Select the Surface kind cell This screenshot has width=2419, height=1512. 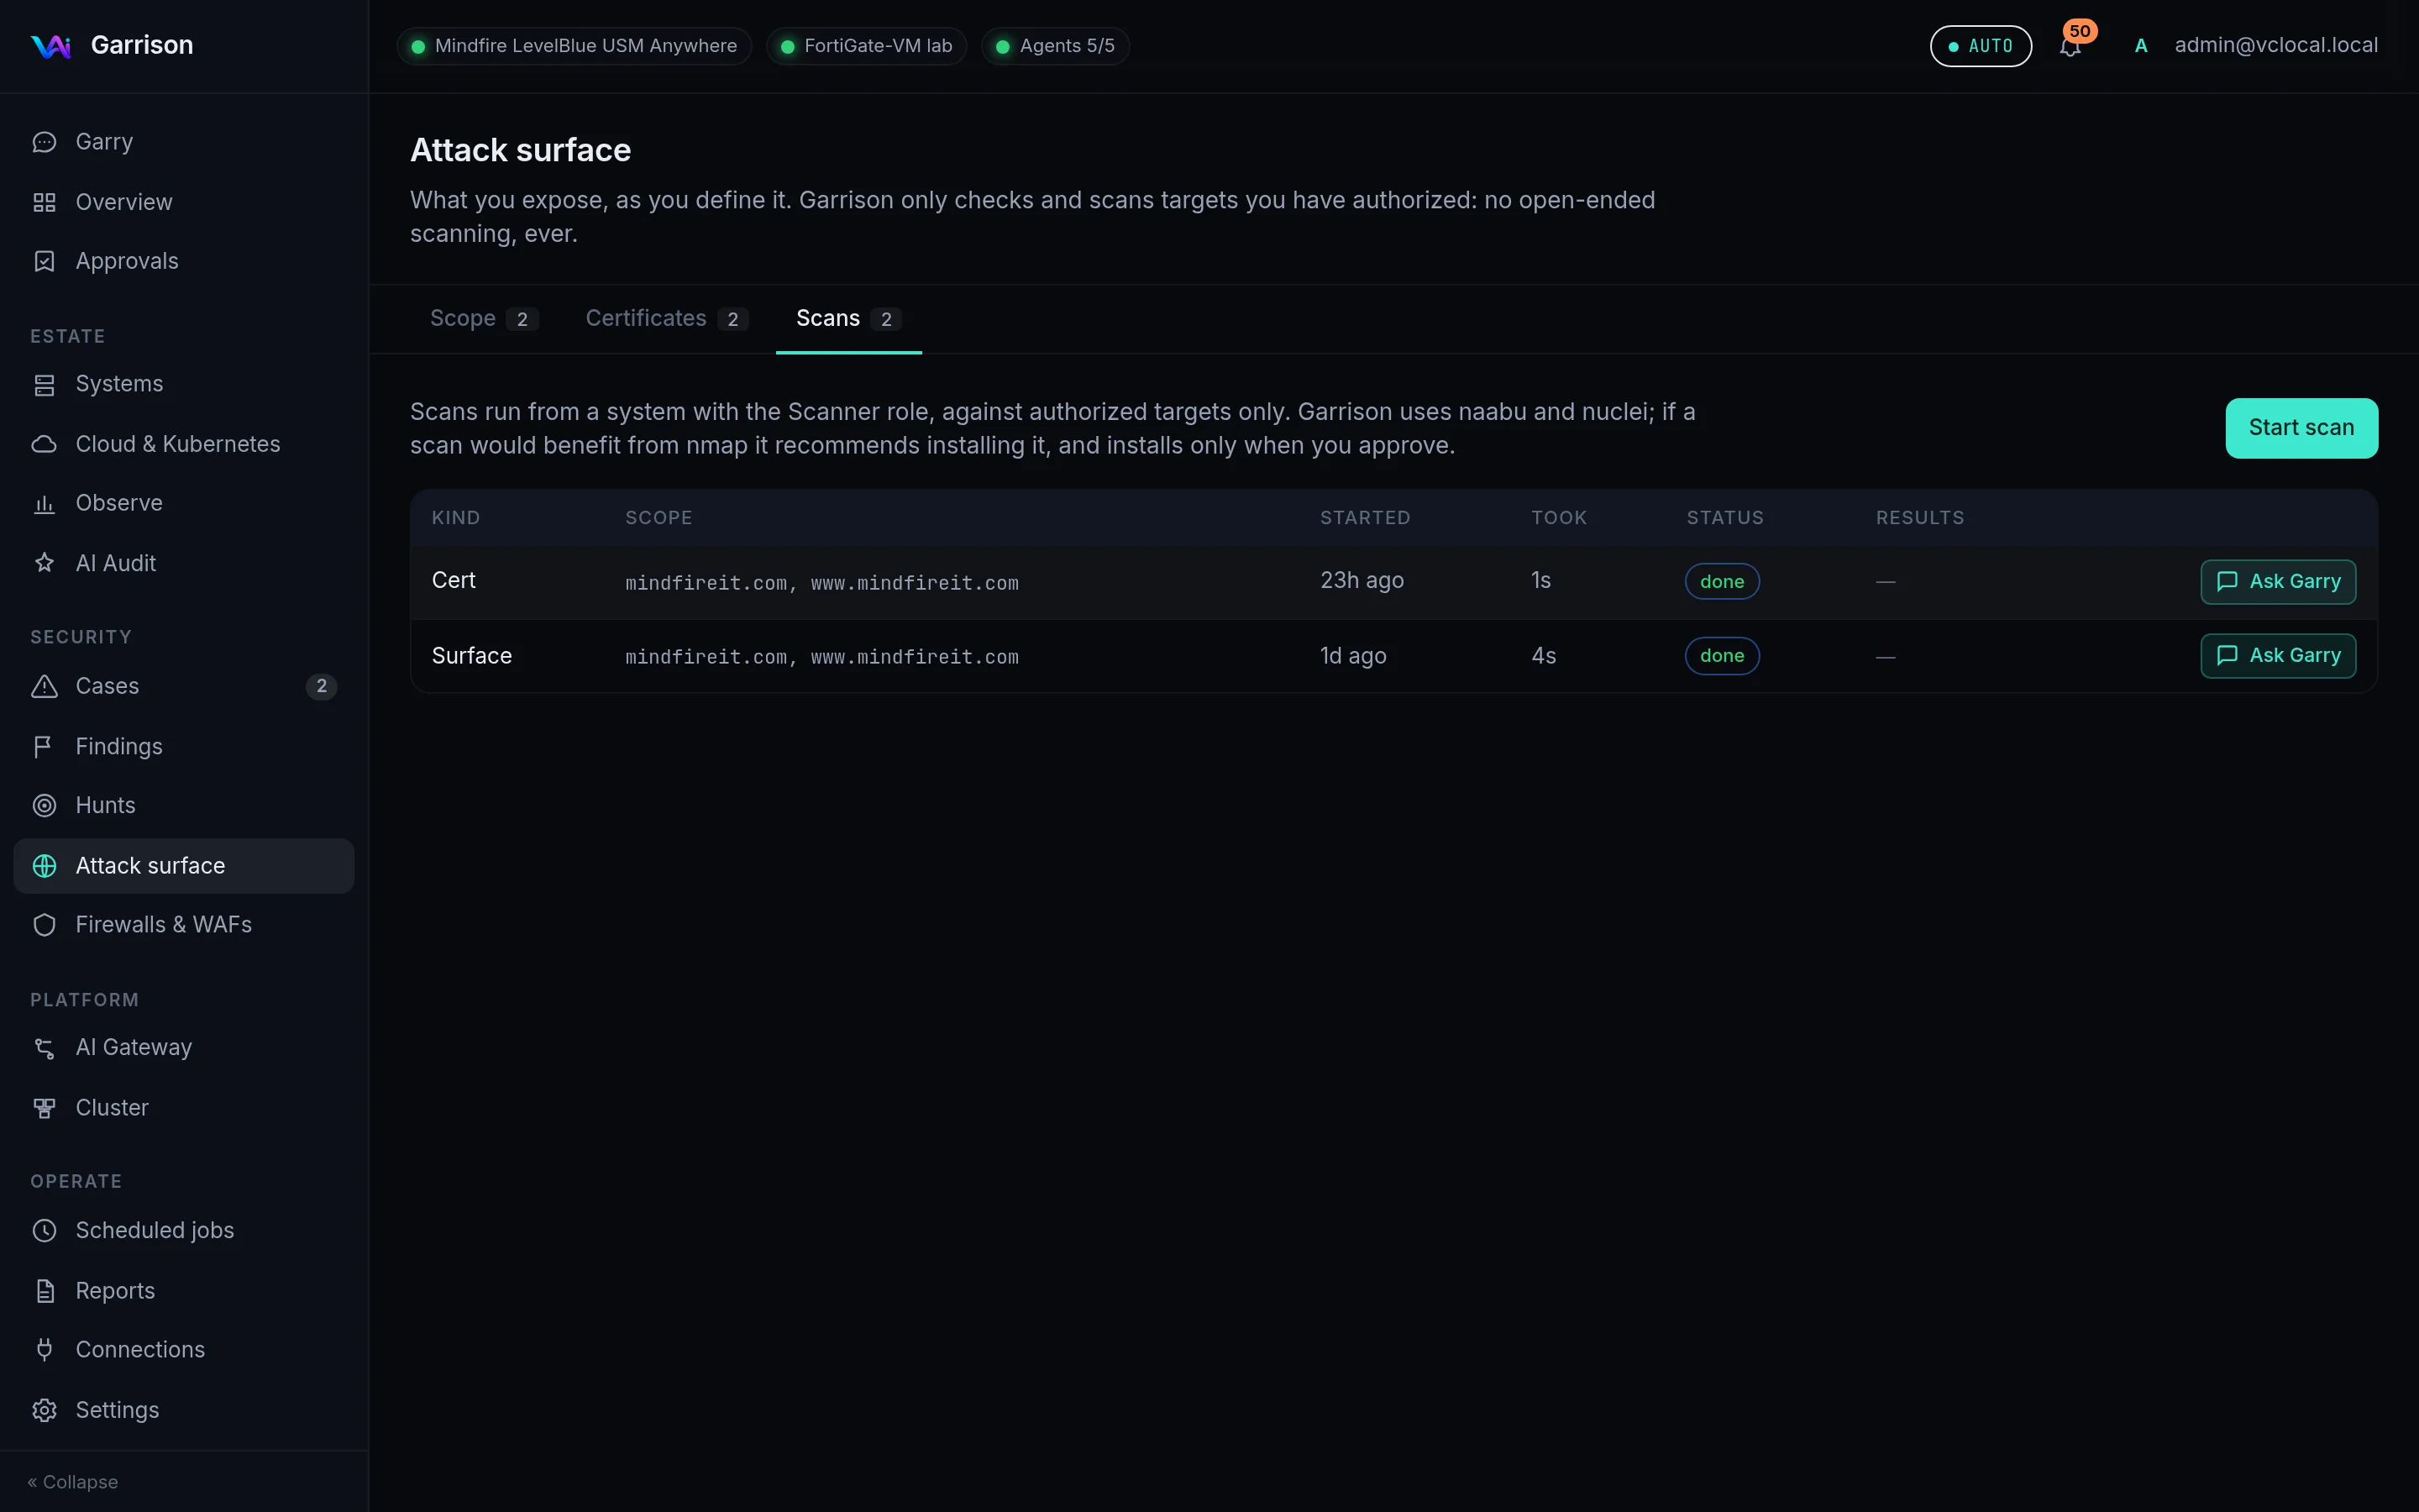472,656
